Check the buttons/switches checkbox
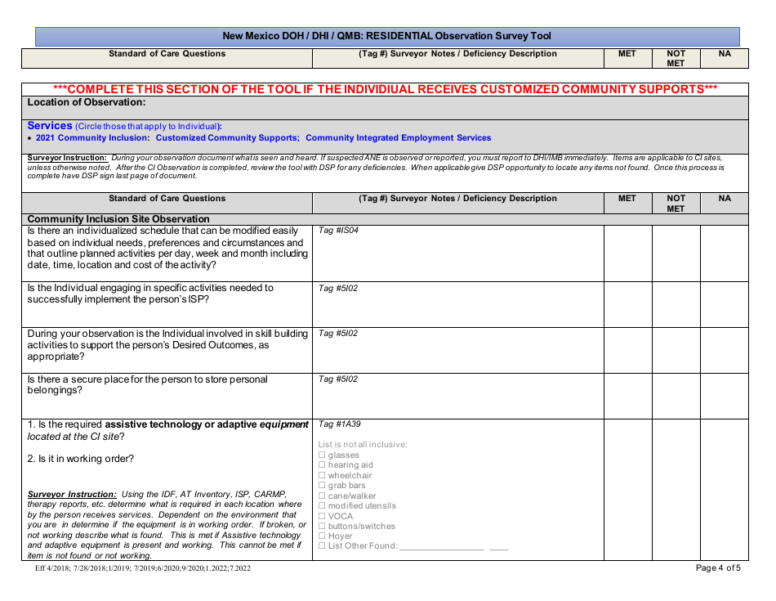The image size is (776, 601). (x=322, y=526)
